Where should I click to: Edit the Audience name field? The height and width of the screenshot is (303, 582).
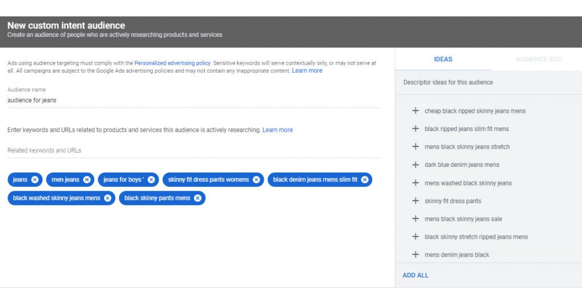pyautogui.click(x=193, y=100)
